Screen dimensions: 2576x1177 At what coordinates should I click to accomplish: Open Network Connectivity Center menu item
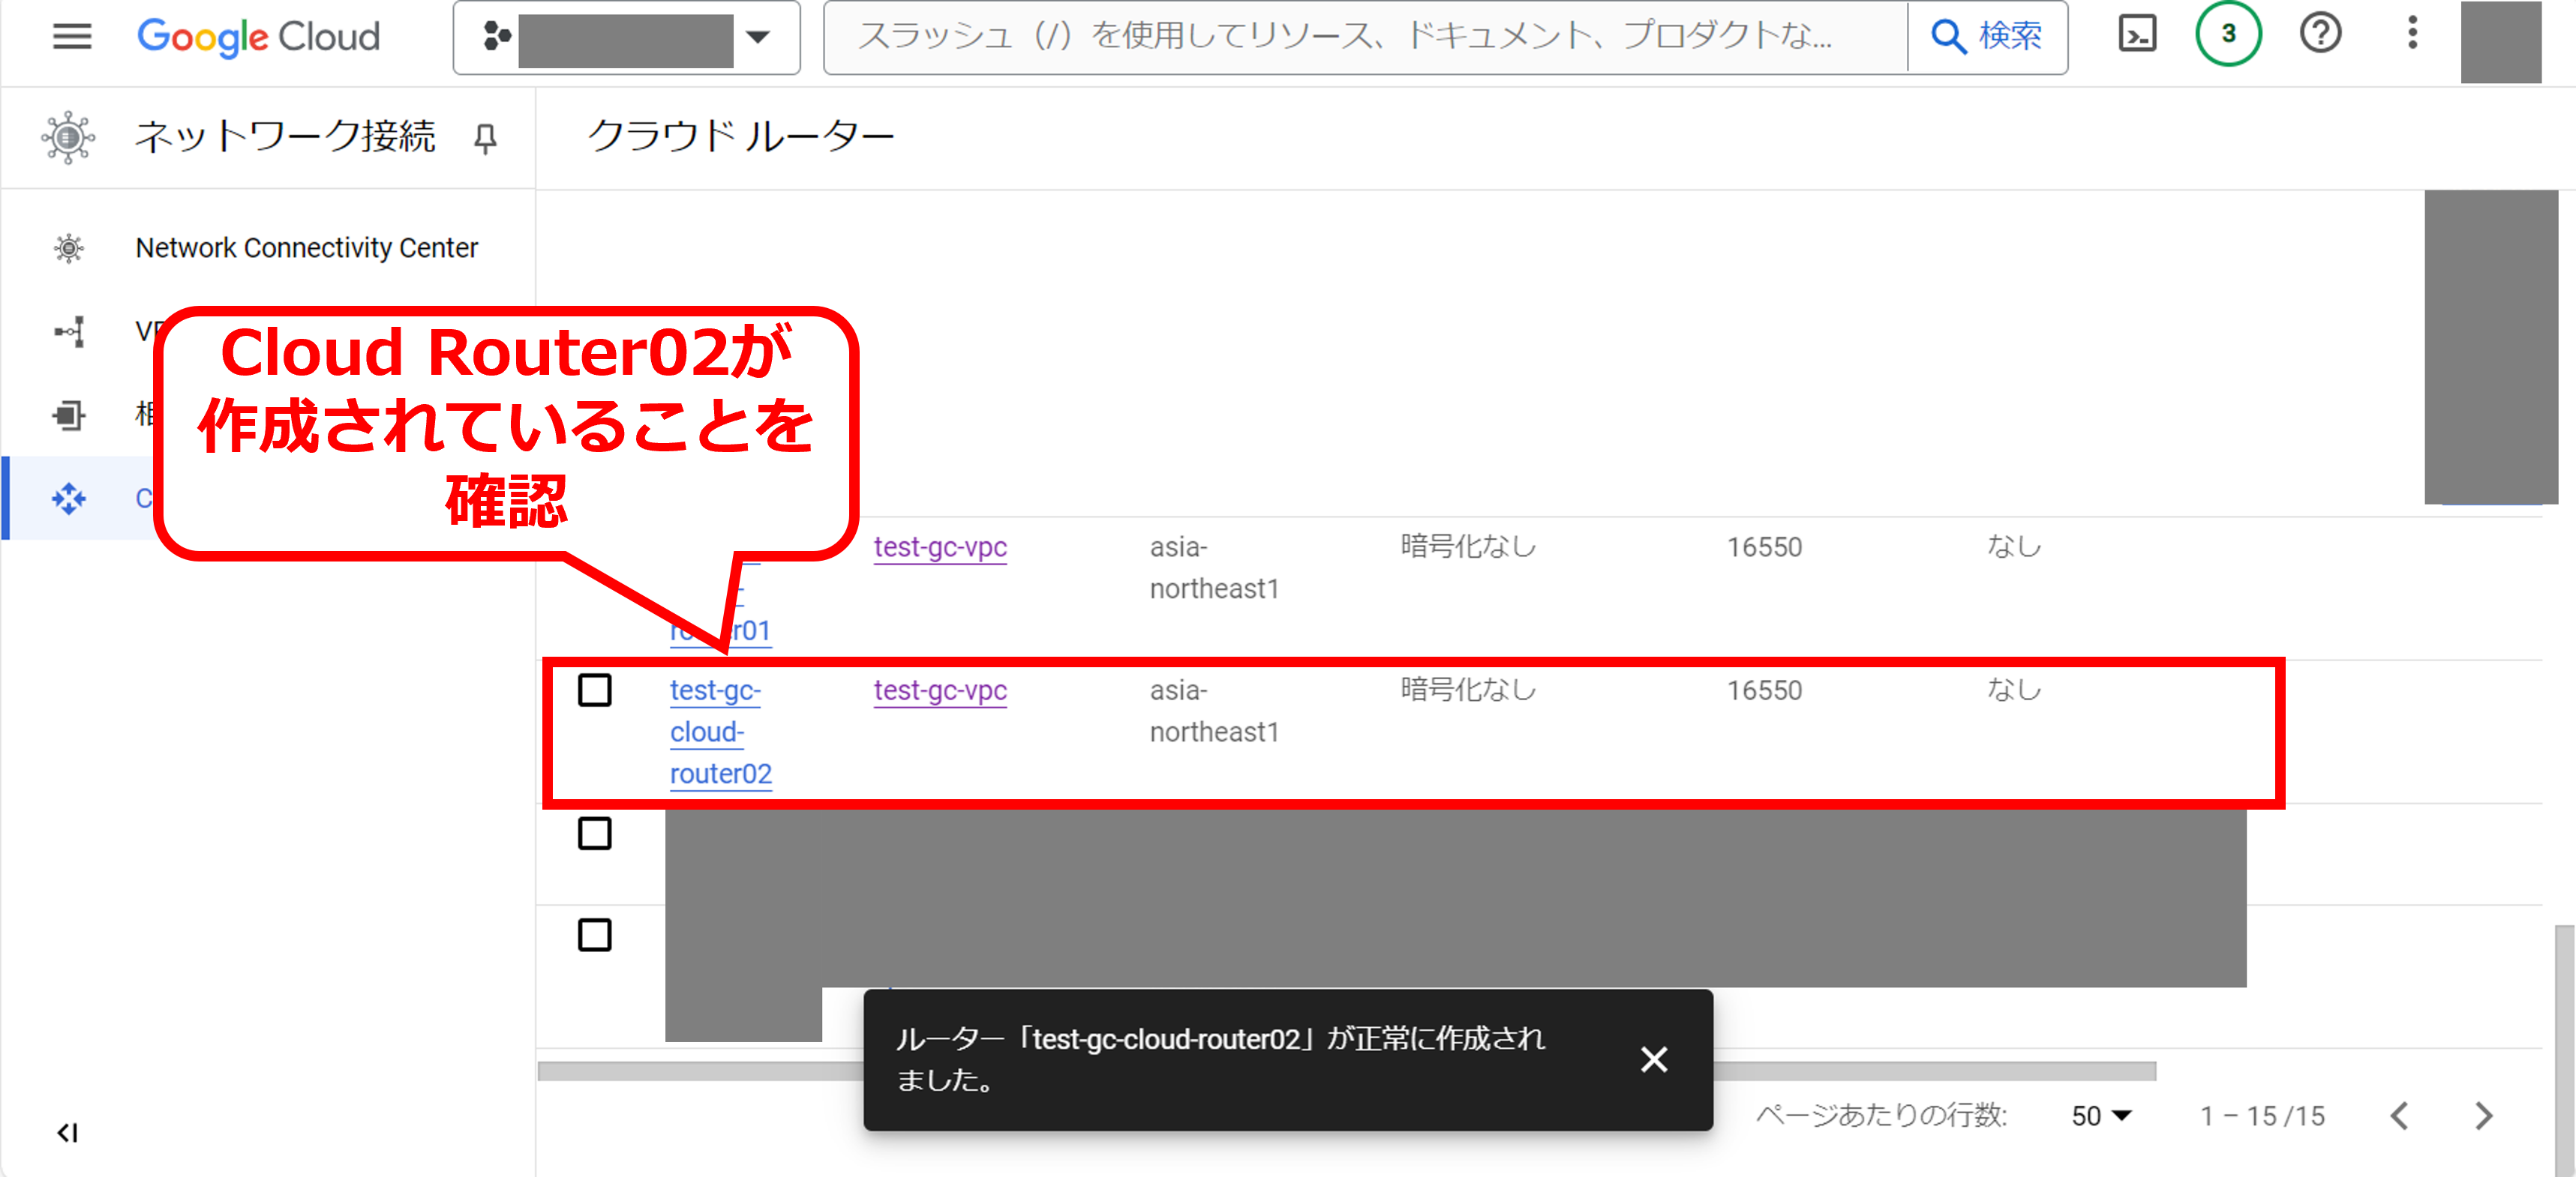tap(306, 248)
